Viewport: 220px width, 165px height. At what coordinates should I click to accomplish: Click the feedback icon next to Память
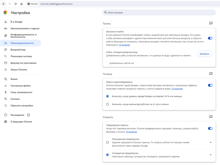(x=211, y=23)
